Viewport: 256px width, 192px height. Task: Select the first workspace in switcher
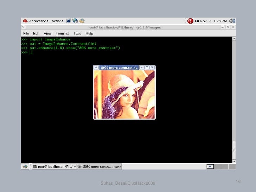click(x=210, y=167)
